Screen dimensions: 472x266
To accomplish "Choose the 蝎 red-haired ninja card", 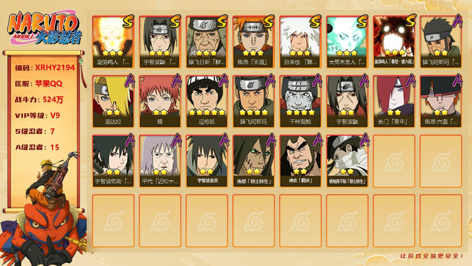I will [x=160, y=102].
